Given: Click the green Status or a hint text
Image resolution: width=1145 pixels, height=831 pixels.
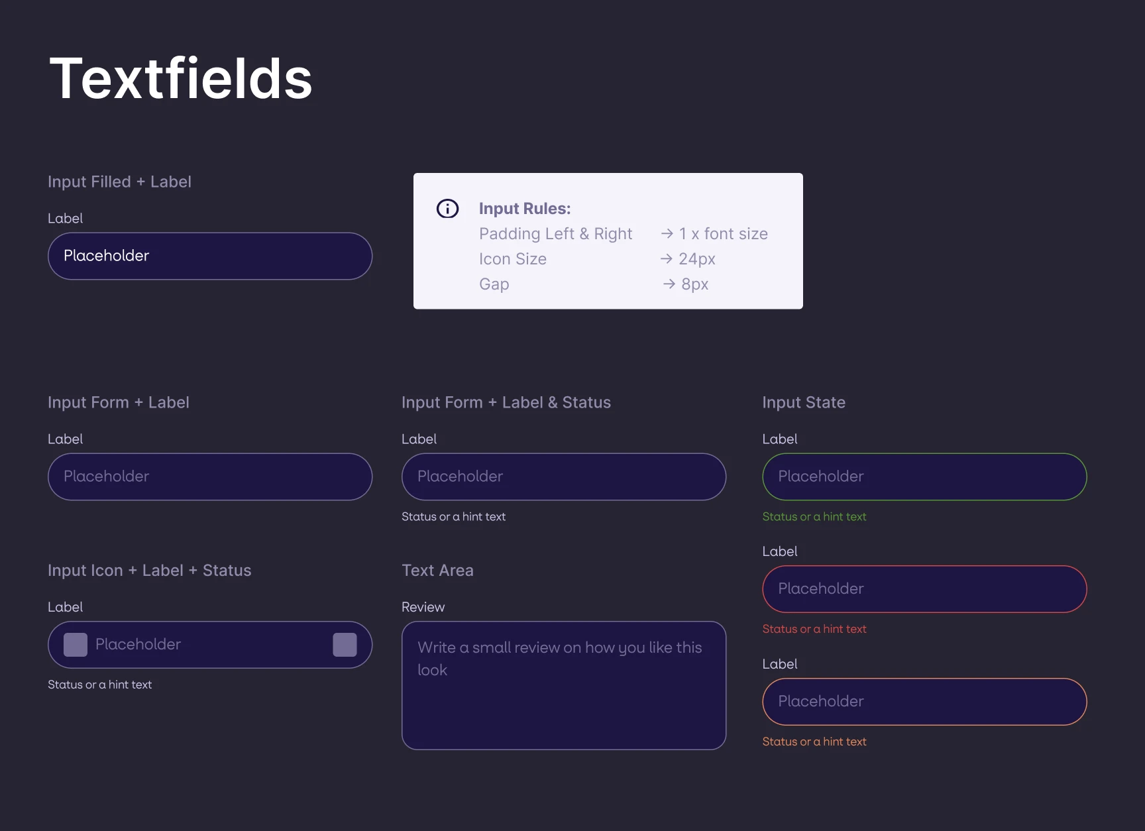Looking at the screenshot, I should tap(814, 517).
